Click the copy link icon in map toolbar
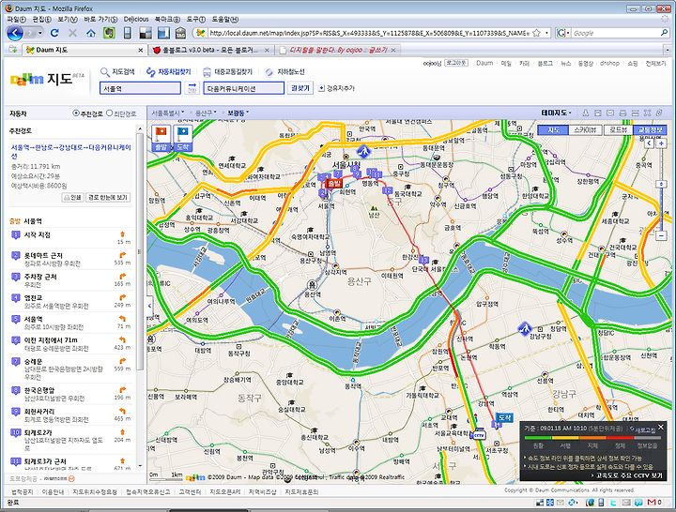This screenshot has width=676, height=512. [x=659, y=113]
